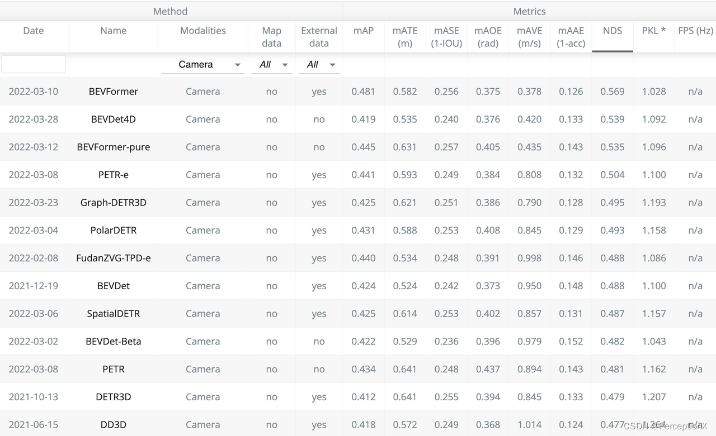Screen dimensions: 716x436
Task: Click PKL value 1.043 for BEVDet-Beta
Action: (x=654, y=342)
